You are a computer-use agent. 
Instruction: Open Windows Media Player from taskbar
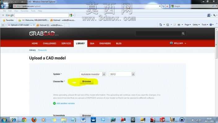click(44, 120)
